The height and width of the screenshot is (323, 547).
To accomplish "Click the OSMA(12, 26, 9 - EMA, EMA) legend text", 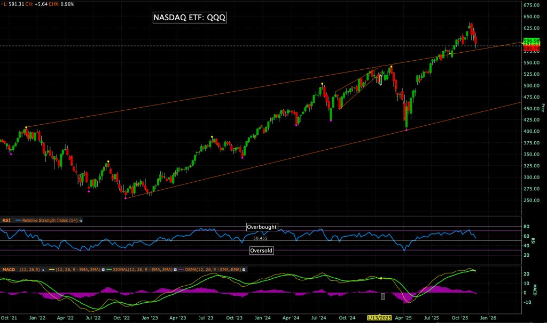I will (213, 270).
